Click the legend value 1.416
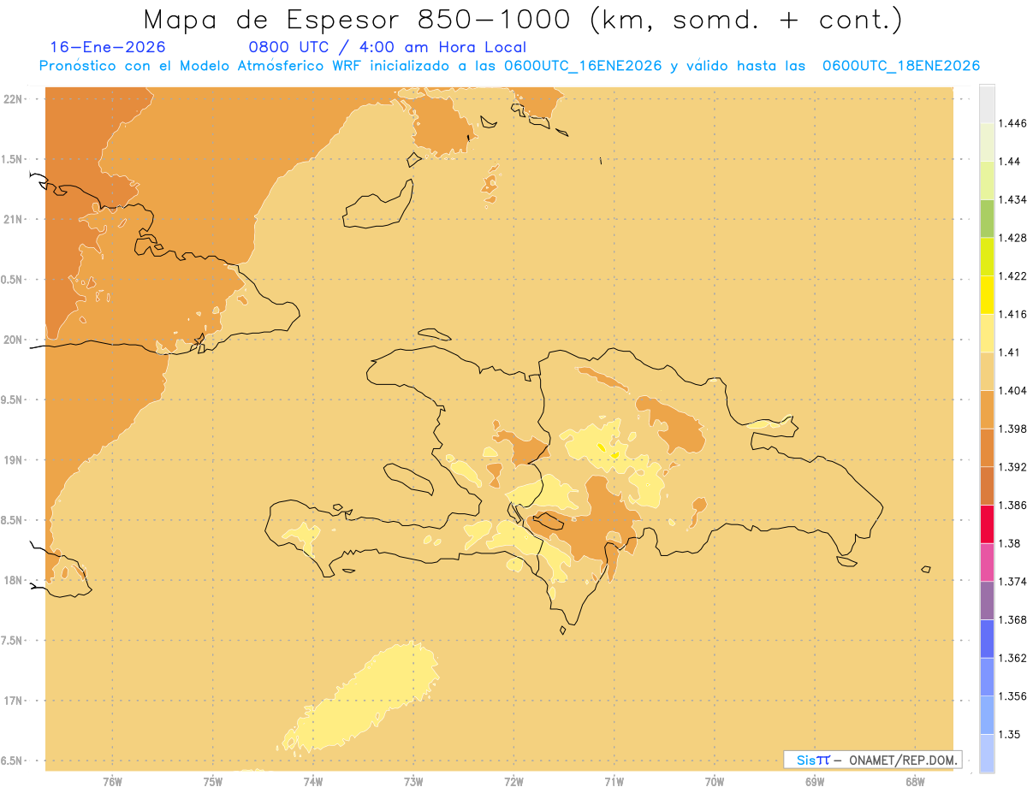The image size is (1027, 793). (1012, 314)
